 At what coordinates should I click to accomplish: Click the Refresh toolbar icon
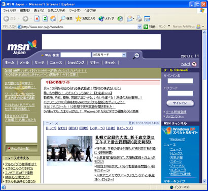coord(45,18)
